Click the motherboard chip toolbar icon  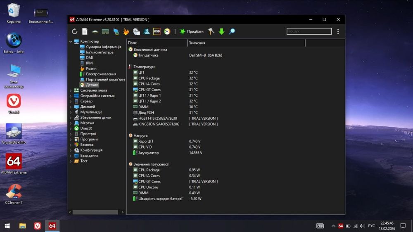95,32
